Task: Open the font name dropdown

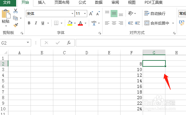Action: [72, 13]
